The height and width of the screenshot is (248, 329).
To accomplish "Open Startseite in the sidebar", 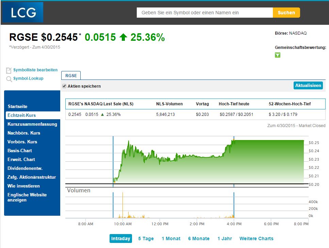I will coord(17,106).
